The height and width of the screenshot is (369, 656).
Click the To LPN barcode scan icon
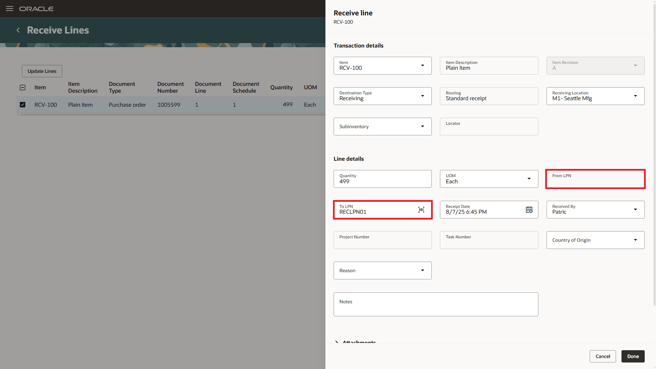click(x=421, y=210)
